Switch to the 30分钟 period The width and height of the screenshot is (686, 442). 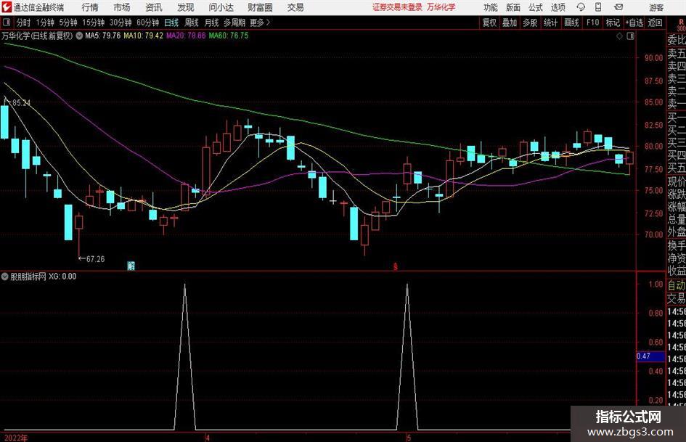[x=121, y=22]
